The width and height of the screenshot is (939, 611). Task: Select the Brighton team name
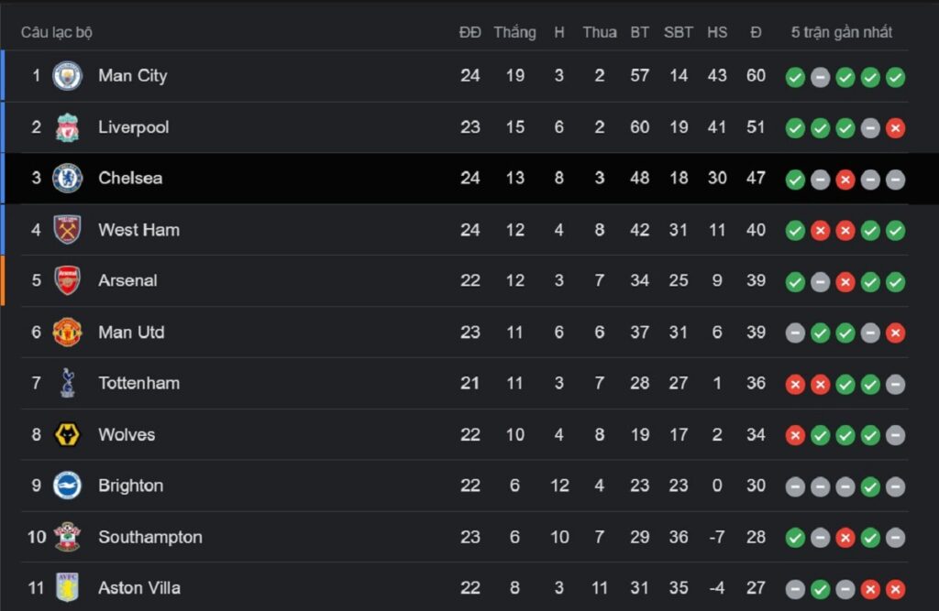point(130,486)
